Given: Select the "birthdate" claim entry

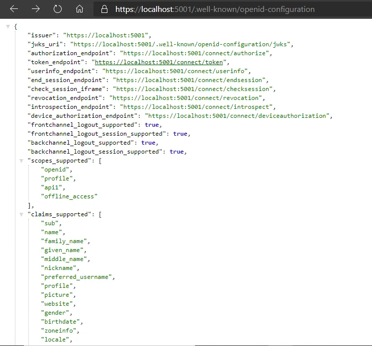Looking at the screenshot, I should (x=61, y=322).
